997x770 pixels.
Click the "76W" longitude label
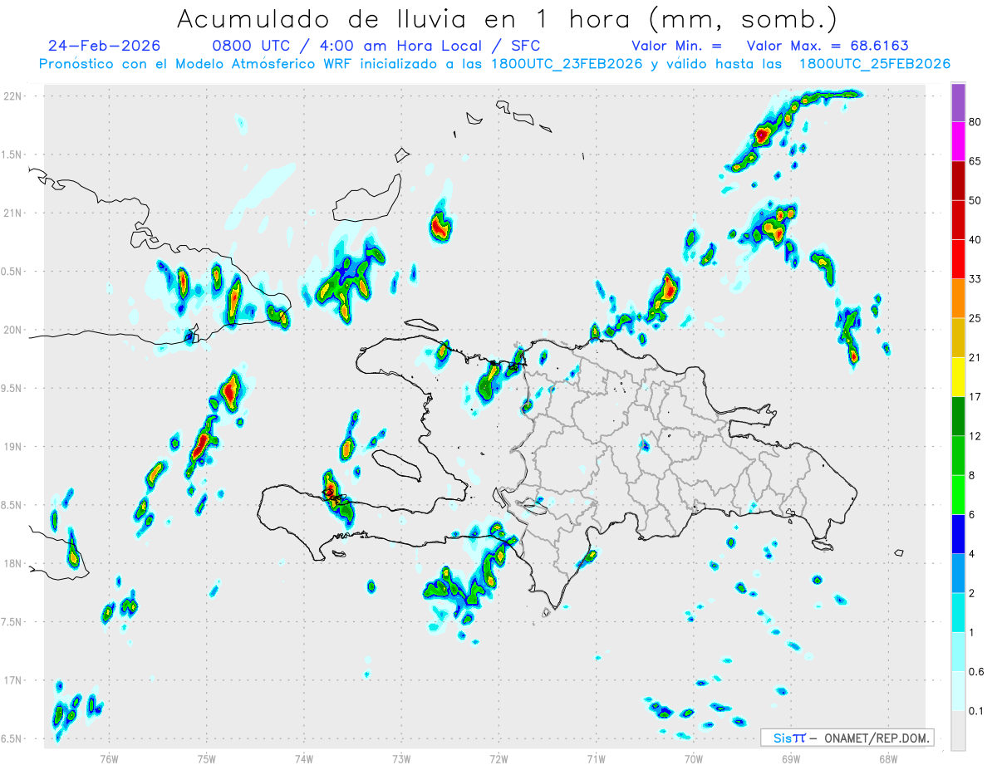pos(109,758)
